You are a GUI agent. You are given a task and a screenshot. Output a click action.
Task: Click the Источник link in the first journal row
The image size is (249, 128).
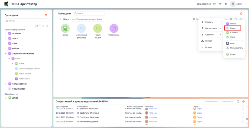pos(153,109)
